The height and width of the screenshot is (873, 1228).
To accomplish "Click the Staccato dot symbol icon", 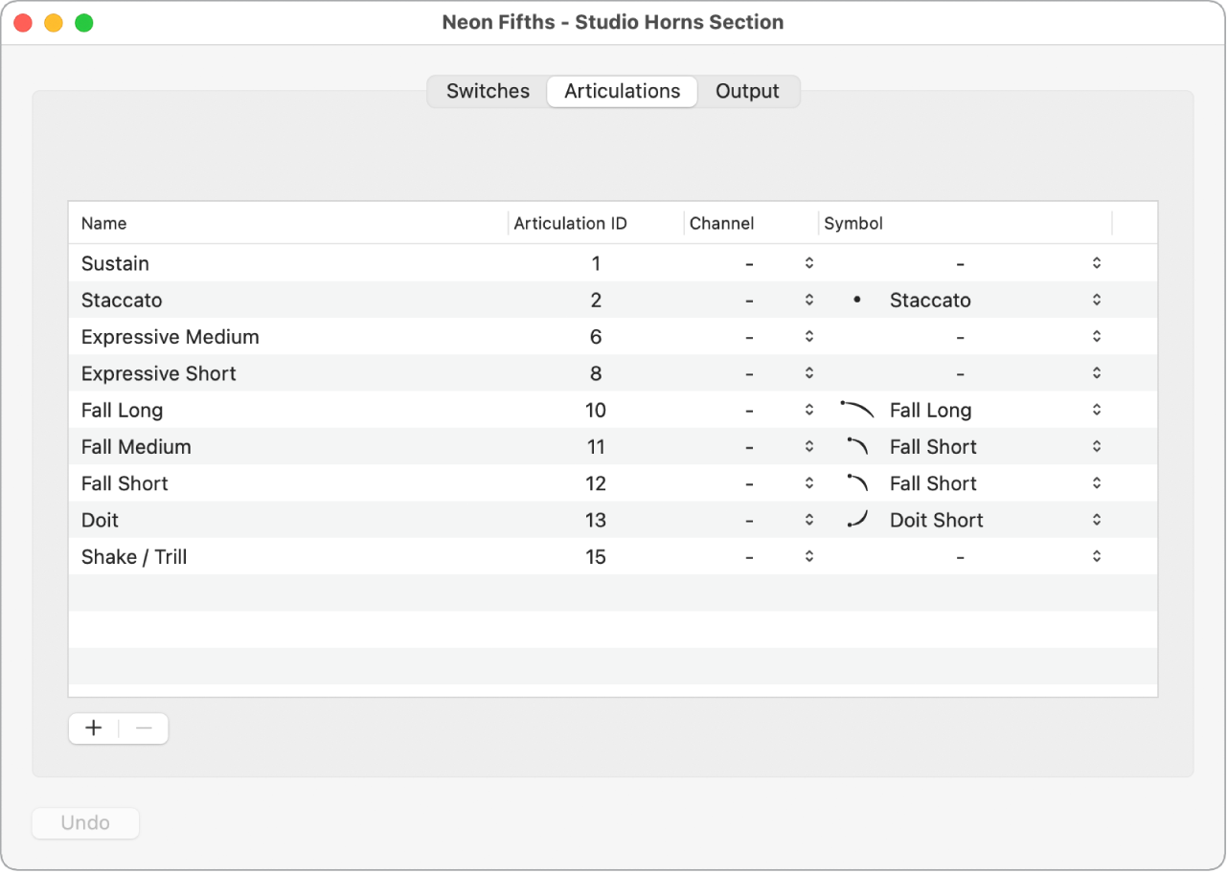I will coord(857,301).
